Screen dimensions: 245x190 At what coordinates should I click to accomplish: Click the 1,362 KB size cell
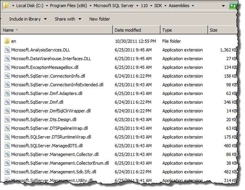228,50
